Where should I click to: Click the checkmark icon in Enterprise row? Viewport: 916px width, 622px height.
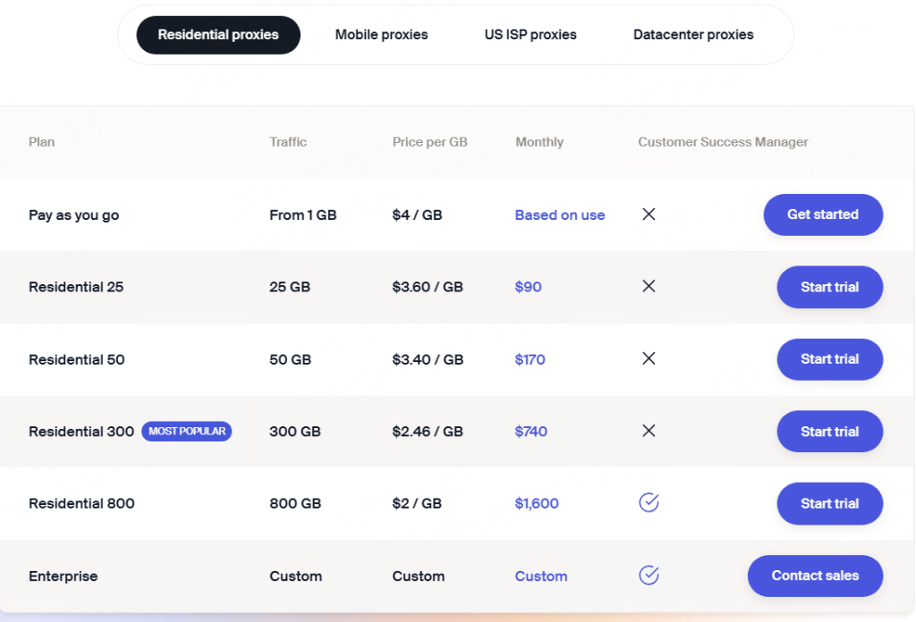pyautogui.click(x=649, y=576)
